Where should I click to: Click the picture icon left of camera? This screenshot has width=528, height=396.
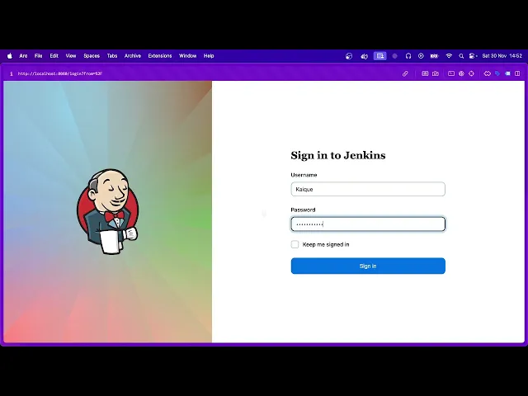pos(425,73)
